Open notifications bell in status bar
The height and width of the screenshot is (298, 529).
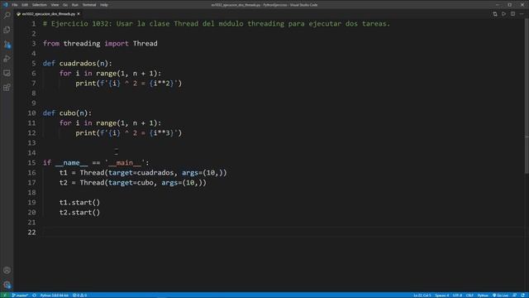[x=523, y=296]
